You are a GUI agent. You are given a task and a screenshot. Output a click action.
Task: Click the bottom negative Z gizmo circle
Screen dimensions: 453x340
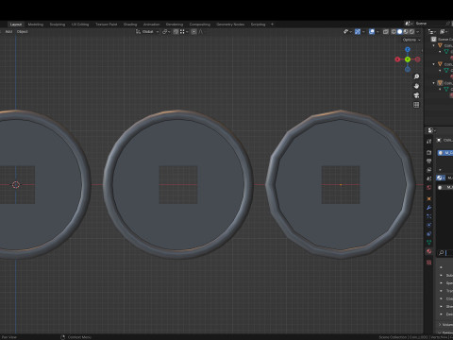click(408, 69)
